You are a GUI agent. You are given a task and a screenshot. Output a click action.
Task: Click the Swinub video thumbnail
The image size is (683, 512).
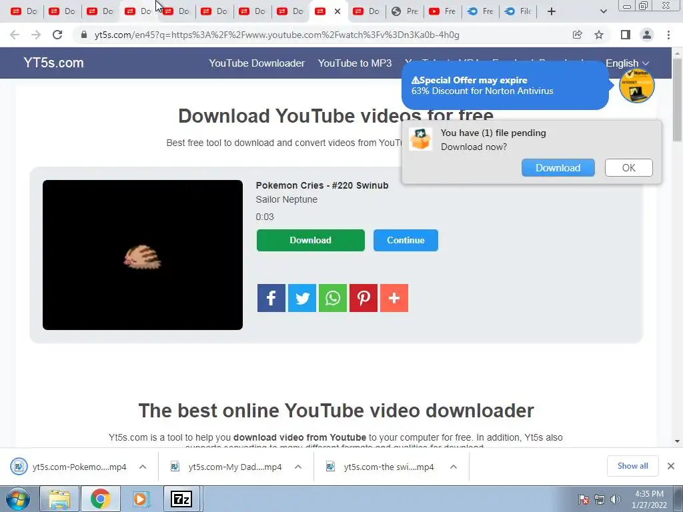tap(143, 255)
